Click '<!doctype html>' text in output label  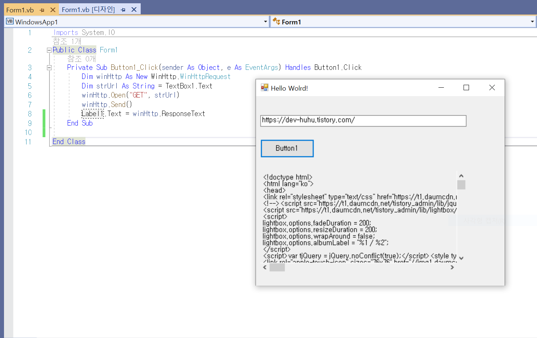point(288,177)
